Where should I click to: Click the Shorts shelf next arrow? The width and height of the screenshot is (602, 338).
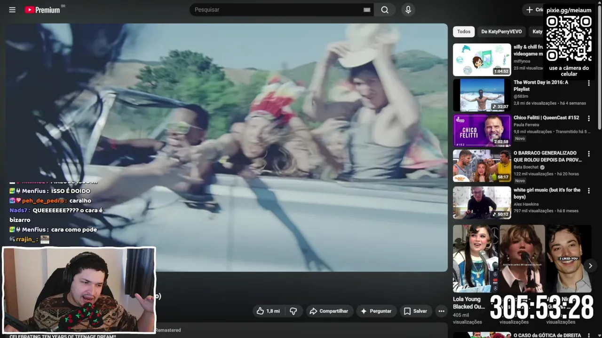[x=590, y=266]
